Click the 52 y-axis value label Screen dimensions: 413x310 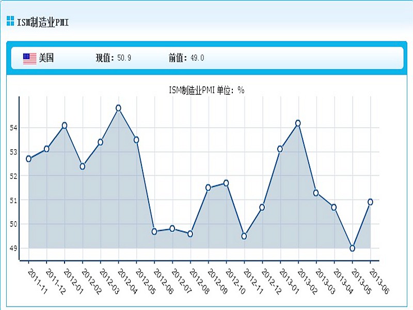[13, 176]
